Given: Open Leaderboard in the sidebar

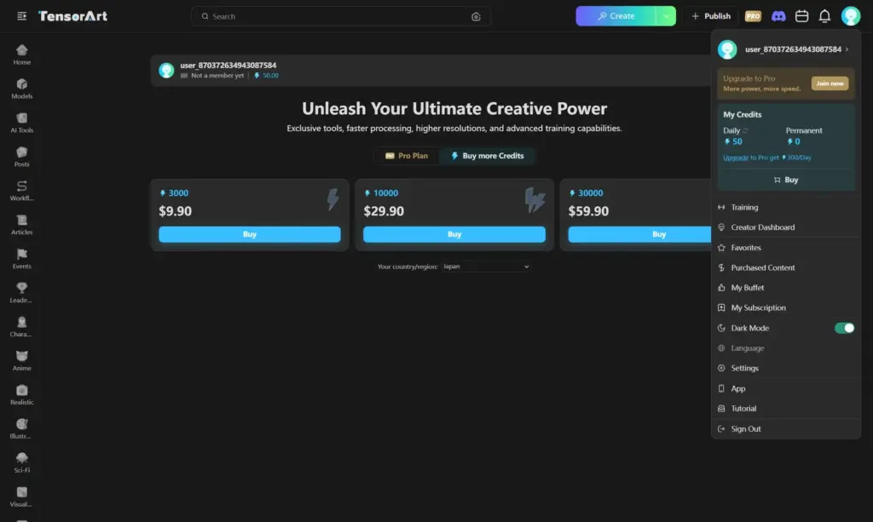Looking at the screenshot, I should 21,293.
